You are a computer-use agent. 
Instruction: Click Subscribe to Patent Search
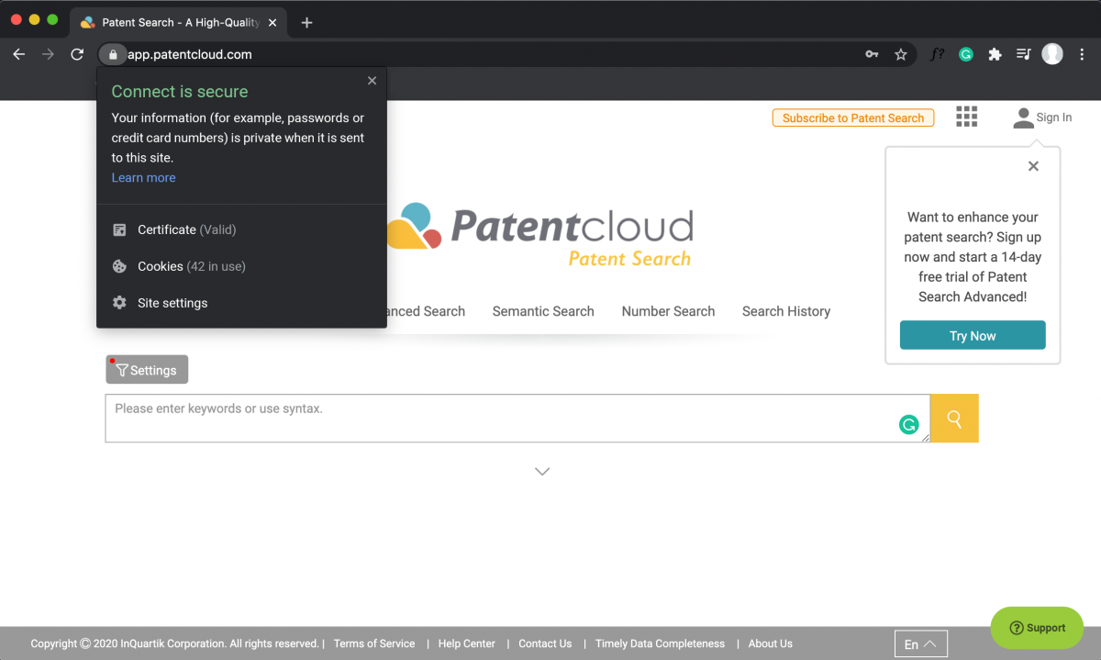(853, 117)
